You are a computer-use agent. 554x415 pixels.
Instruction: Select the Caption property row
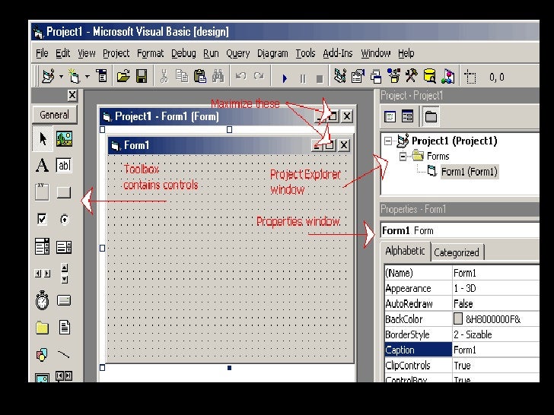pyautogui.click(x=462, y=350)
